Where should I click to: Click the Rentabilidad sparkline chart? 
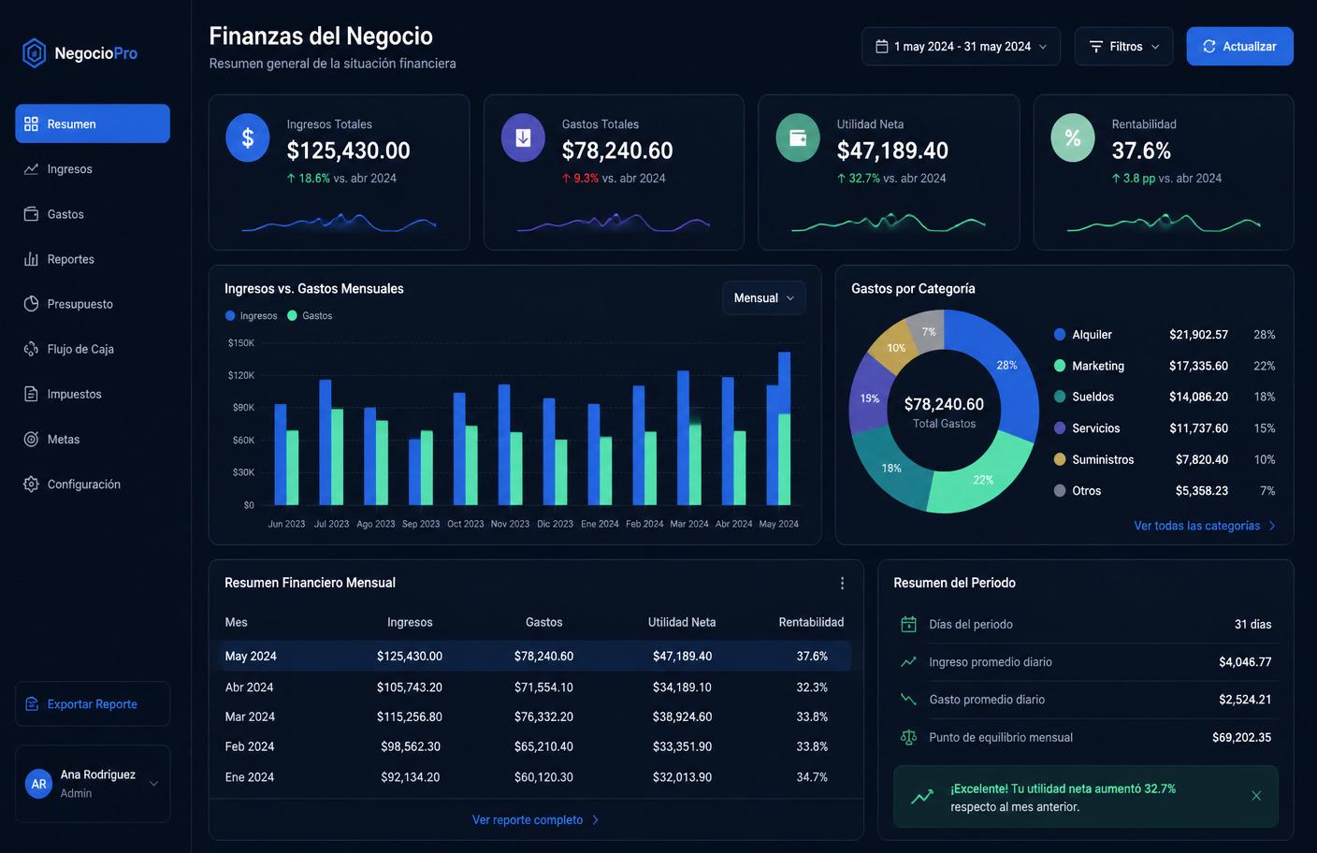pos(1164,223)
